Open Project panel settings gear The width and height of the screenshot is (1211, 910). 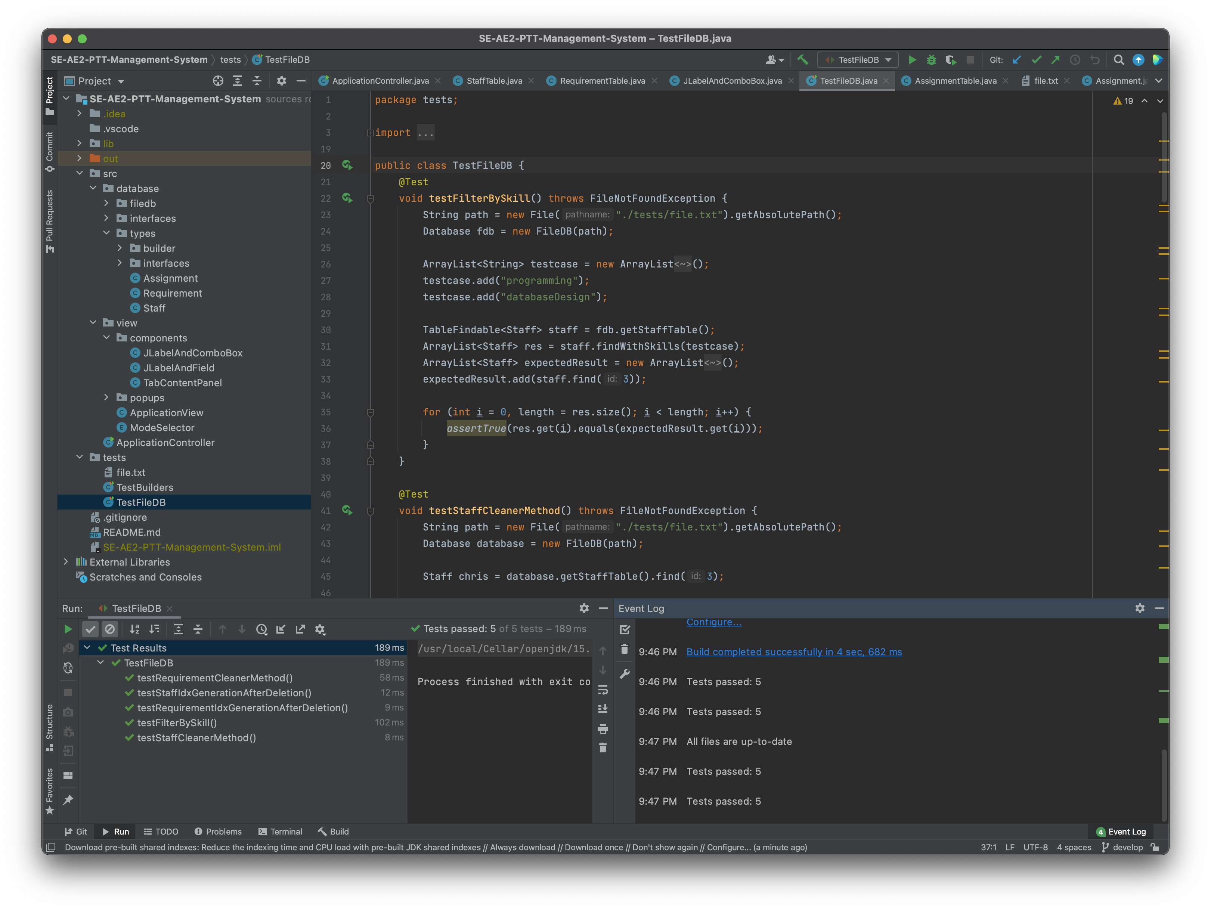pos(281,81)
